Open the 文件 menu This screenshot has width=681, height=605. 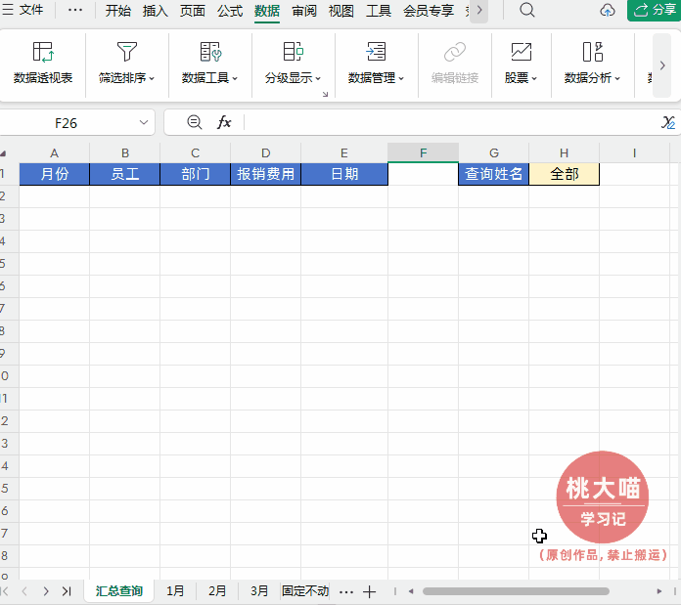[23, 10]
